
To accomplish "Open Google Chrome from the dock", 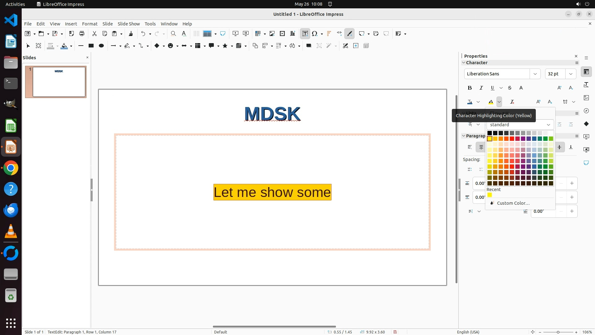I will point(11,168).
